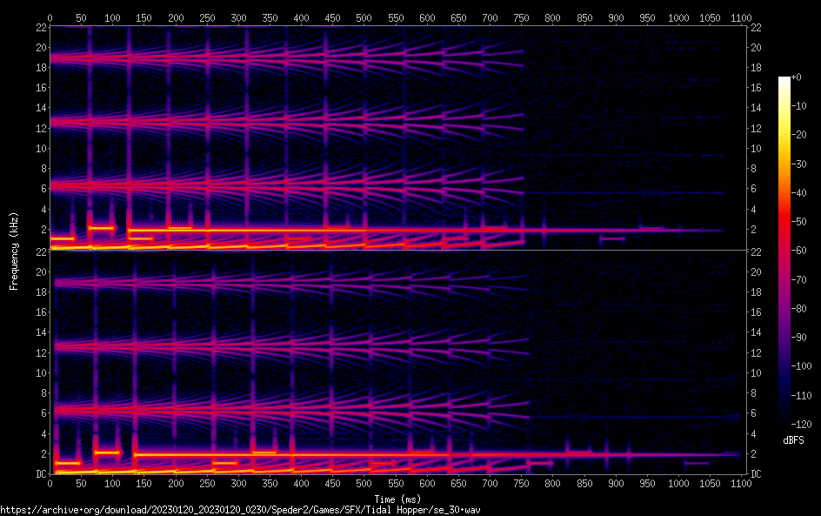Click the "Frequency (kHz)" axis label

point(13,250)
